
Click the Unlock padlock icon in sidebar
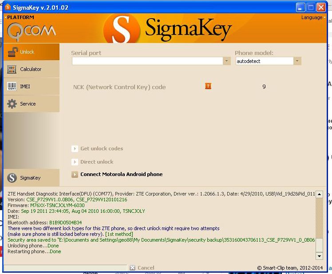pyautogui.click(x=12, y=52)
